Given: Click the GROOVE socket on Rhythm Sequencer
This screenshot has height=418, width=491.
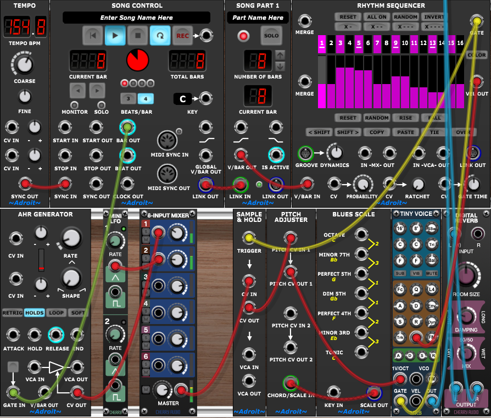Looking at the screenshot, I should pyautogui.click(x=305, y=153).
